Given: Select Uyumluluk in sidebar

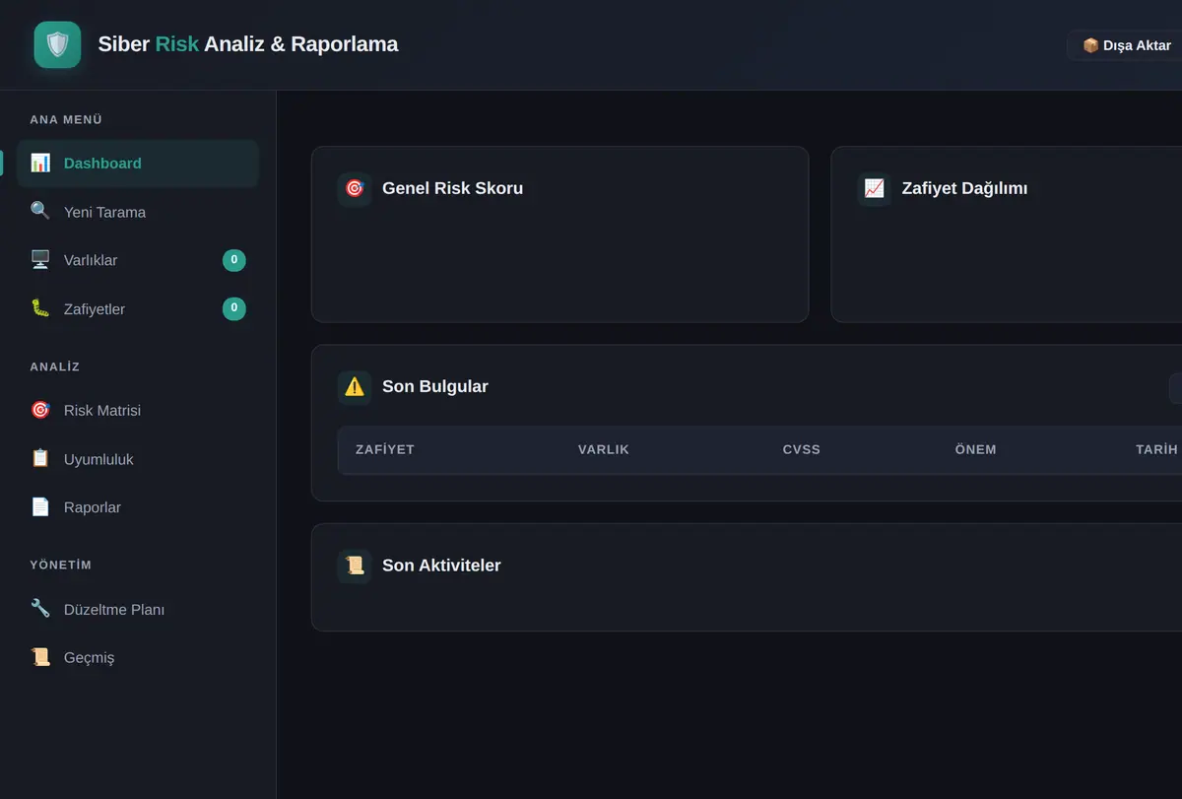Looking at the screenshot, I should click(x=138, y=459).
